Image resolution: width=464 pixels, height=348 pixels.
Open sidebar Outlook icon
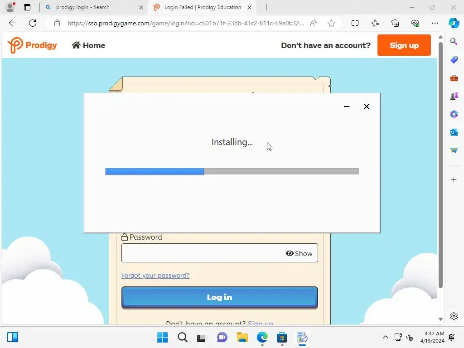tap(454, 132)
